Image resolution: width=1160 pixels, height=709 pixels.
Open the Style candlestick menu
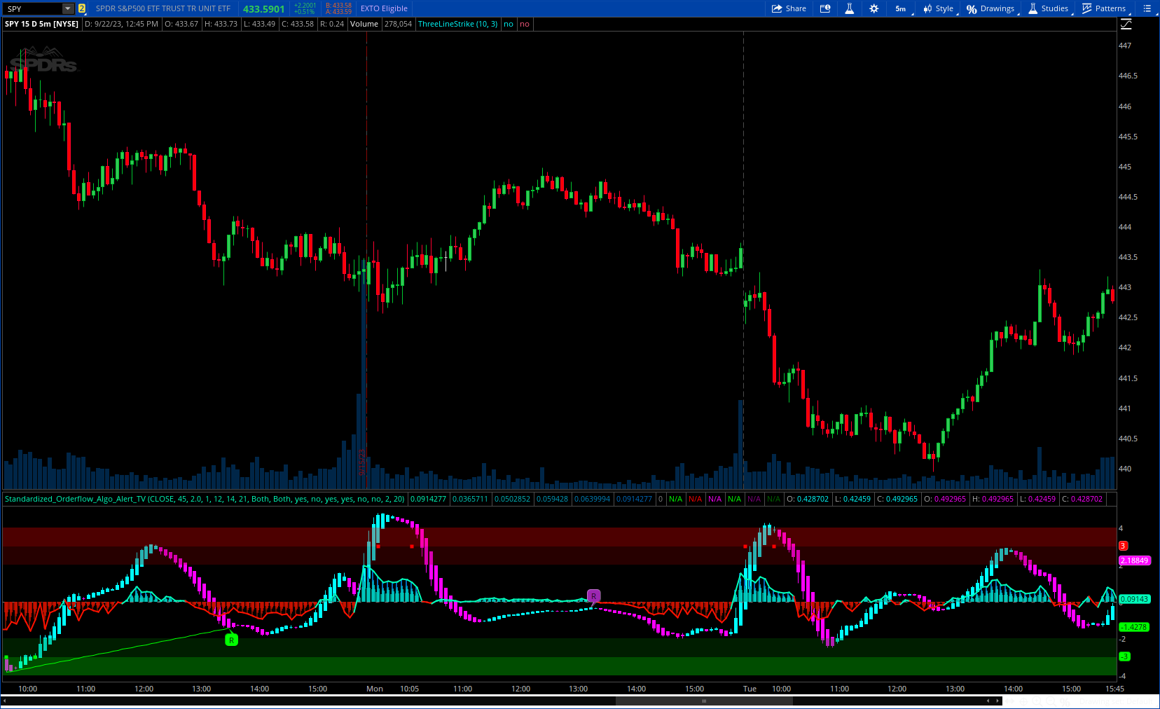point(939,8)
